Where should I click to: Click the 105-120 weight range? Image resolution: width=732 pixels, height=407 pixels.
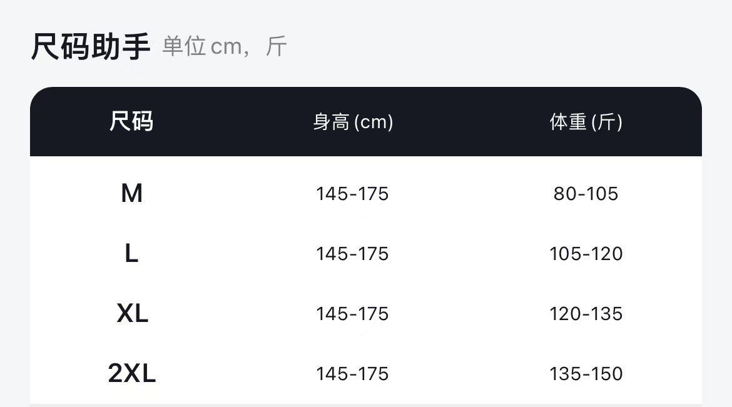(x=586, y=254)
